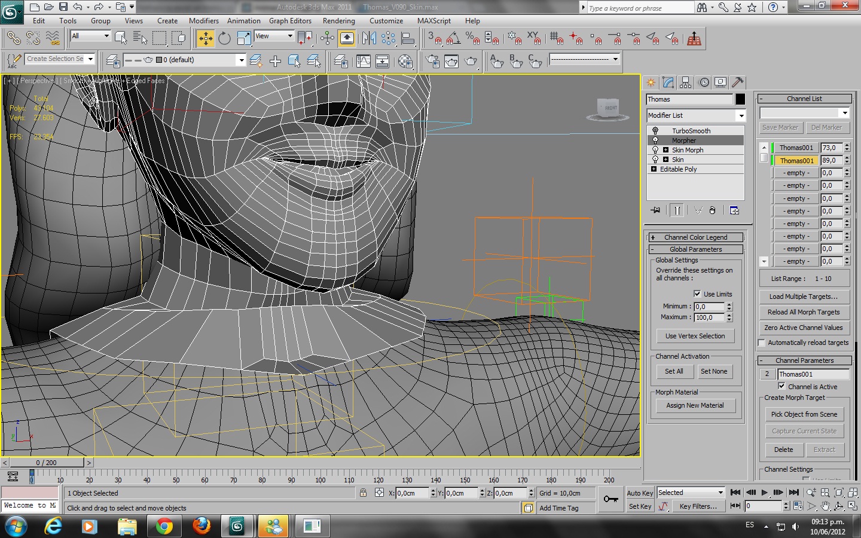Open the Mirror tool in main toolbar
861x538 pixels.
tap(369, 39)
